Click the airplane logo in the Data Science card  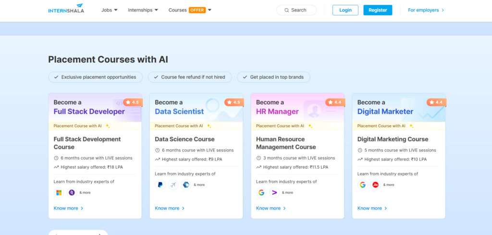coord(173,185)
